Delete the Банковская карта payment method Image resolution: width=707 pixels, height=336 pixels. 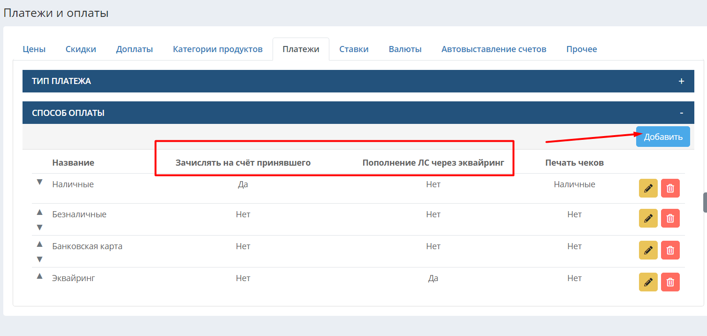[x=670, y=250]
